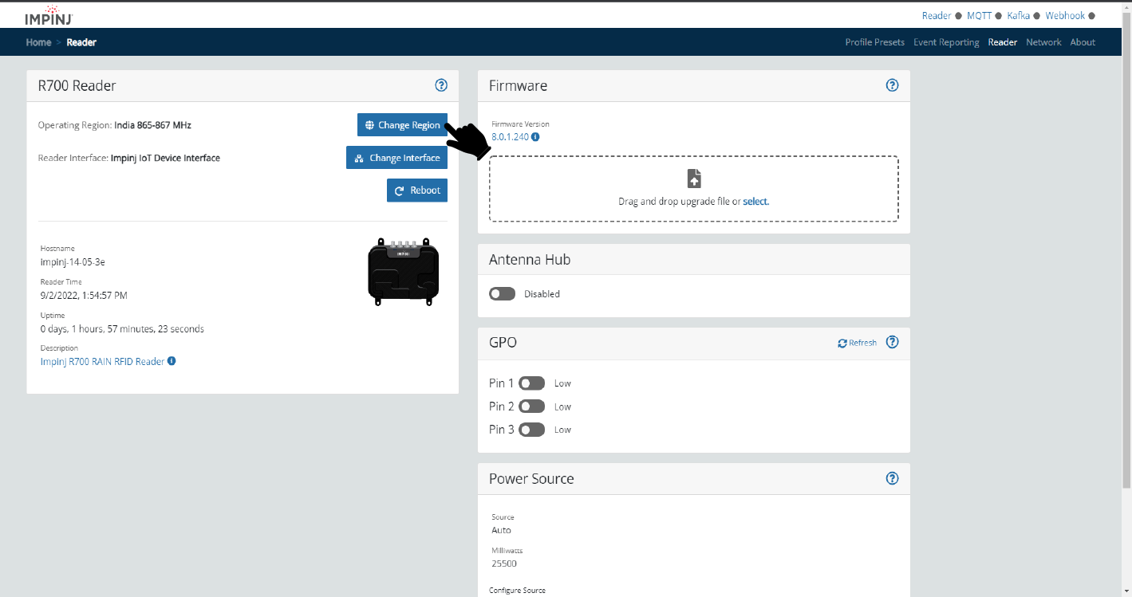The height and width of the screenshot is (597, 1132).
Task: Open the Network menu item
Action: click(x=1043, y=42)
